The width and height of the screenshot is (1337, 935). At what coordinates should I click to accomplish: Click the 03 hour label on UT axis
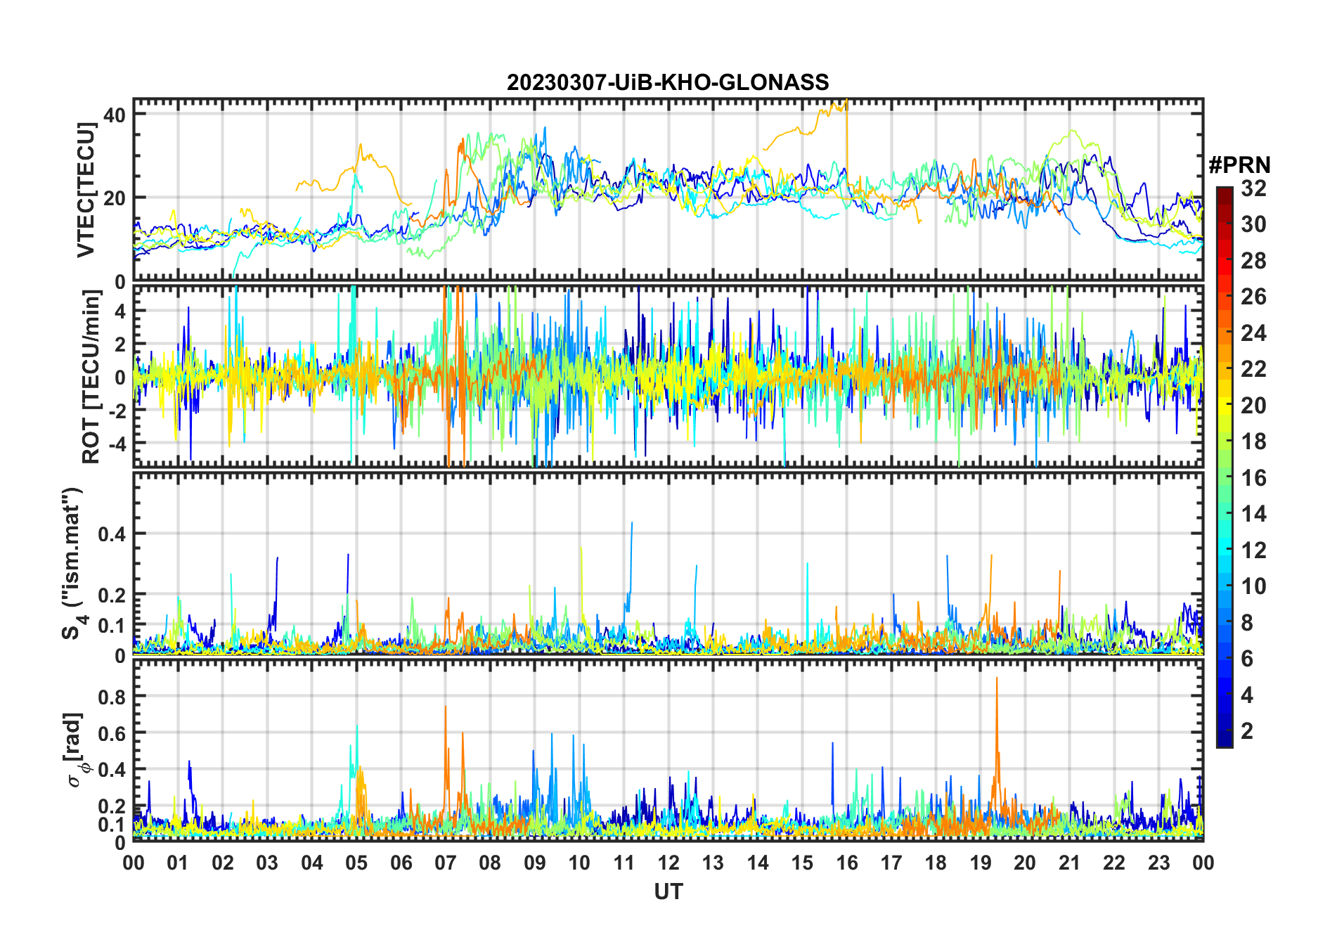267,863
